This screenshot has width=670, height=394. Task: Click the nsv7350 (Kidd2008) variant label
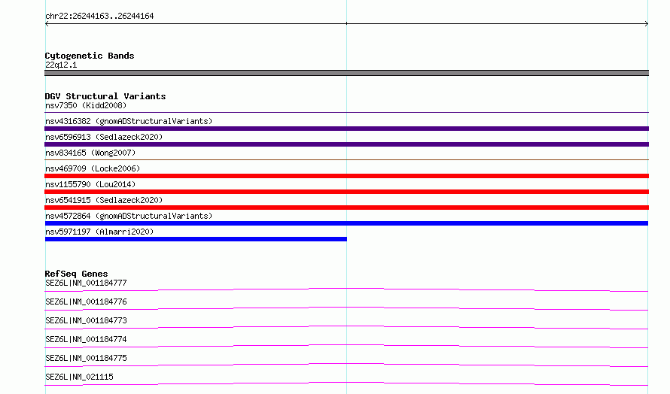86,105
